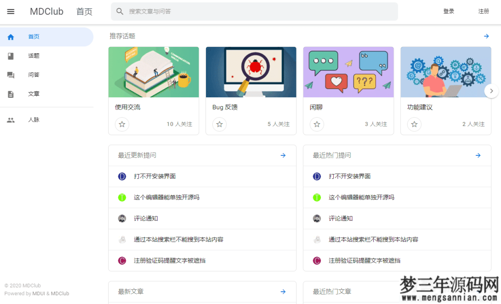This screenshot has height=304, width=501.
Task: Click the blue arrow beside 最新文章
Action: (283, 291)
